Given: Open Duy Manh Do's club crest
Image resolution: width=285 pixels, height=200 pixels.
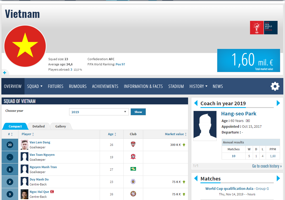Looking at the screenshot, I should pos(133,182).
